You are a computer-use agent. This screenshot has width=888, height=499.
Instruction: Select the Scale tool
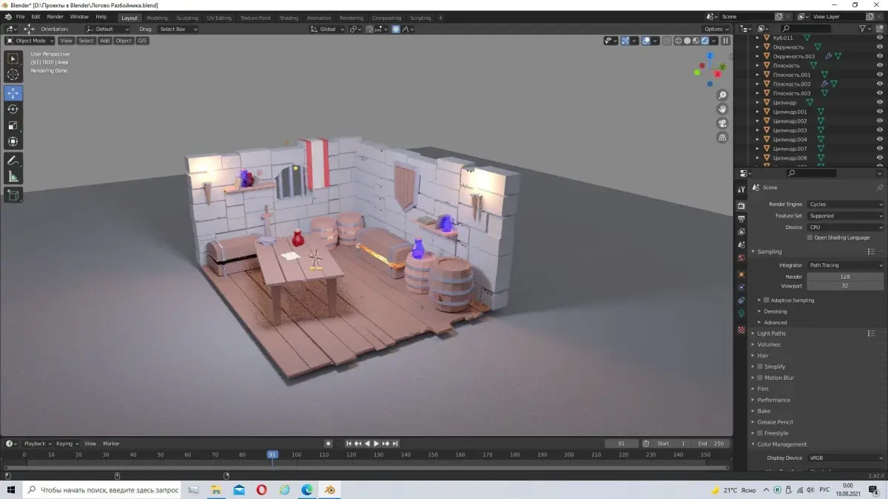[x=13, y=126]
